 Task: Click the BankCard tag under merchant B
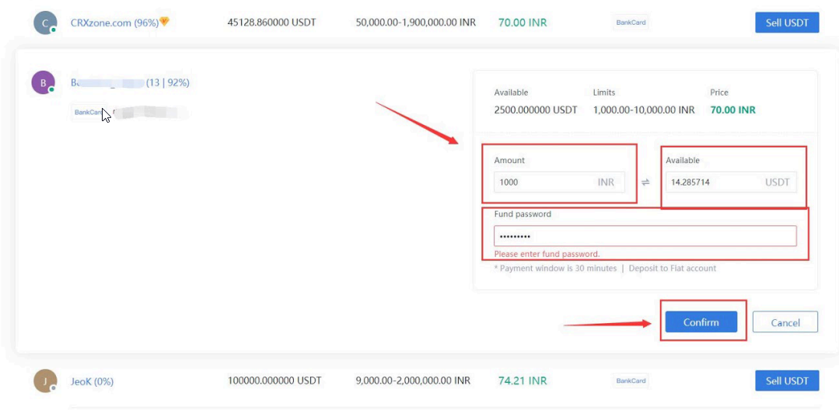click(x=88, y=113)
